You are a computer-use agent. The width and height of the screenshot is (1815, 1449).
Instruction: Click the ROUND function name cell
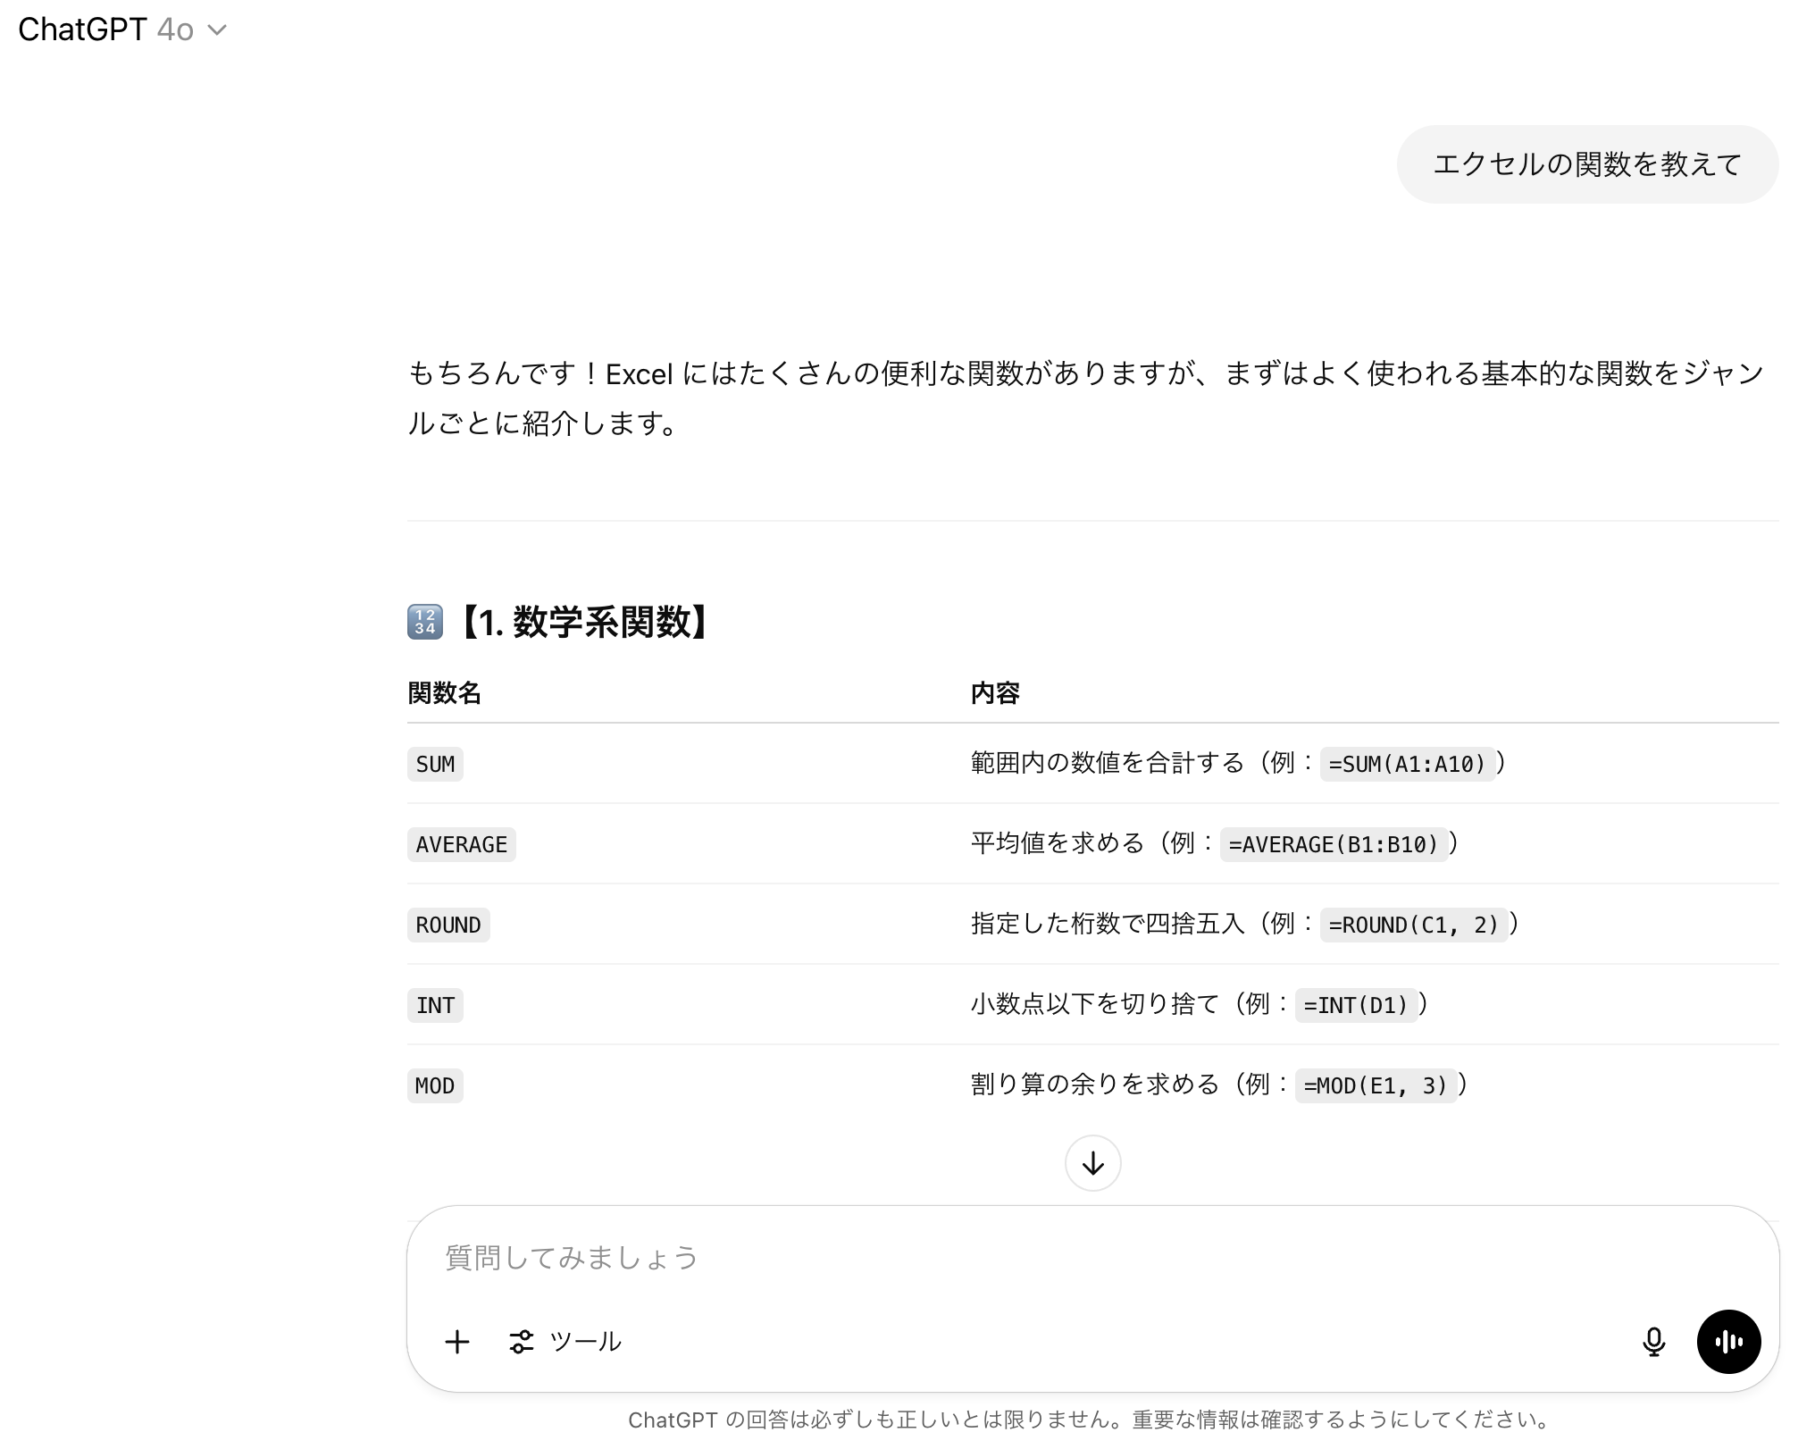(x=448, y=925)
